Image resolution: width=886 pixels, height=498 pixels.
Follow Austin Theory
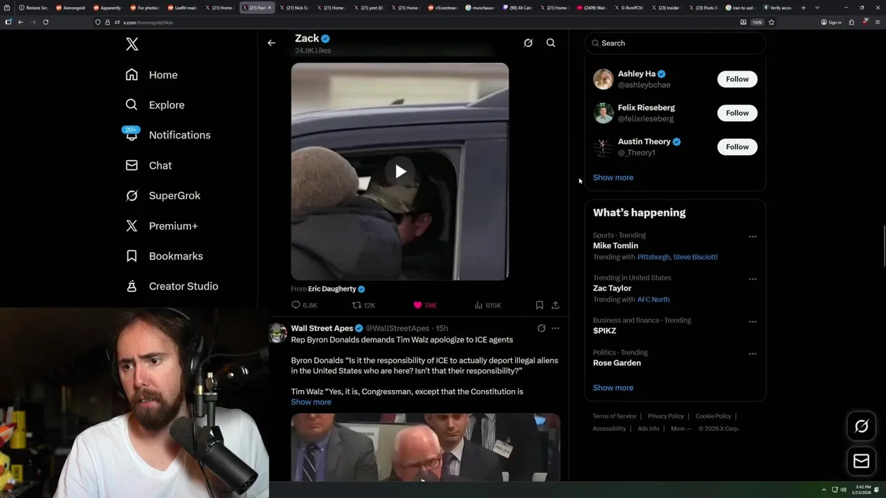(737, 147)
